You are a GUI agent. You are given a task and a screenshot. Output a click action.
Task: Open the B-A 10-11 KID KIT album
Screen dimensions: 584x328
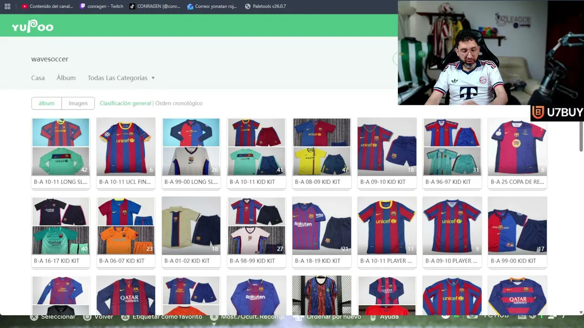click(256, 153)
